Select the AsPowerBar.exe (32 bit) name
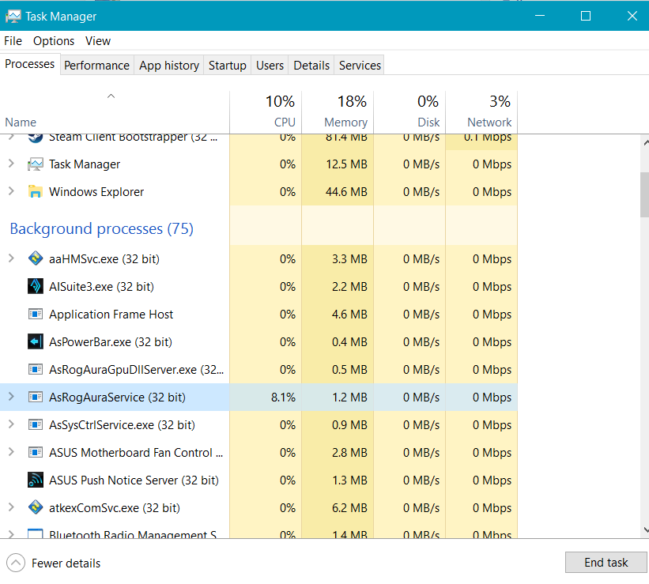The width and height of the screenshot is (649, 584). tap(111, 342)
